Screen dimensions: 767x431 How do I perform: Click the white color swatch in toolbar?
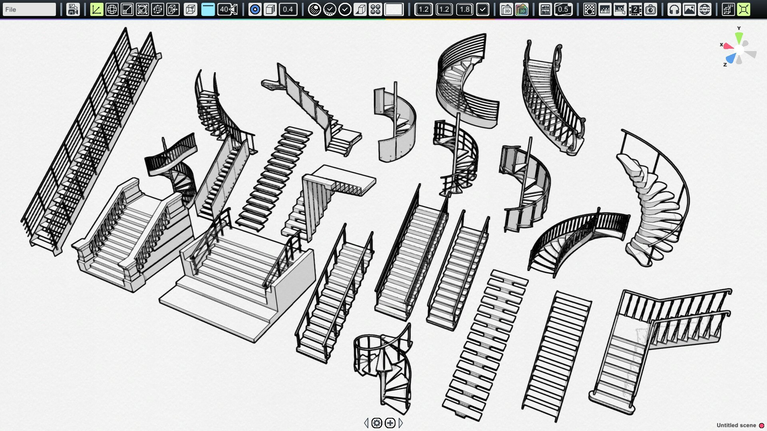tap(395, 9)
